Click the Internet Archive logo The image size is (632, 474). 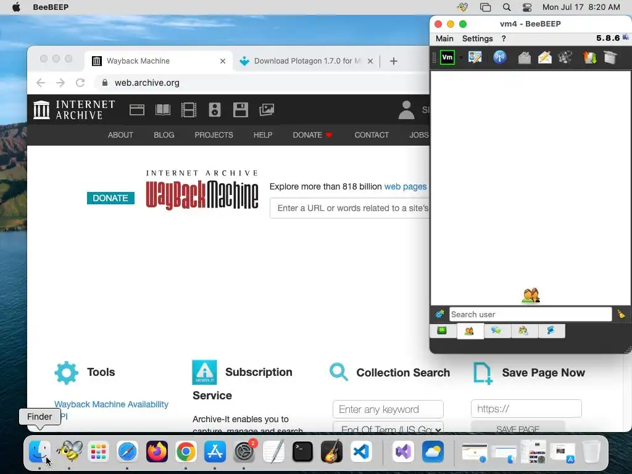click(x=74, y=110)
